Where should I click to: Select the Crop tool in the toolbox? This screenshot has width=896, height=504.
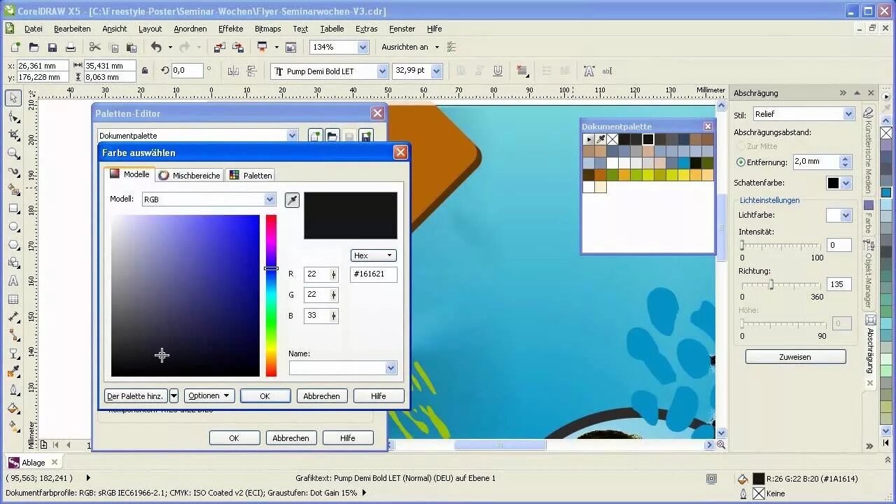(x=13, y=135)
